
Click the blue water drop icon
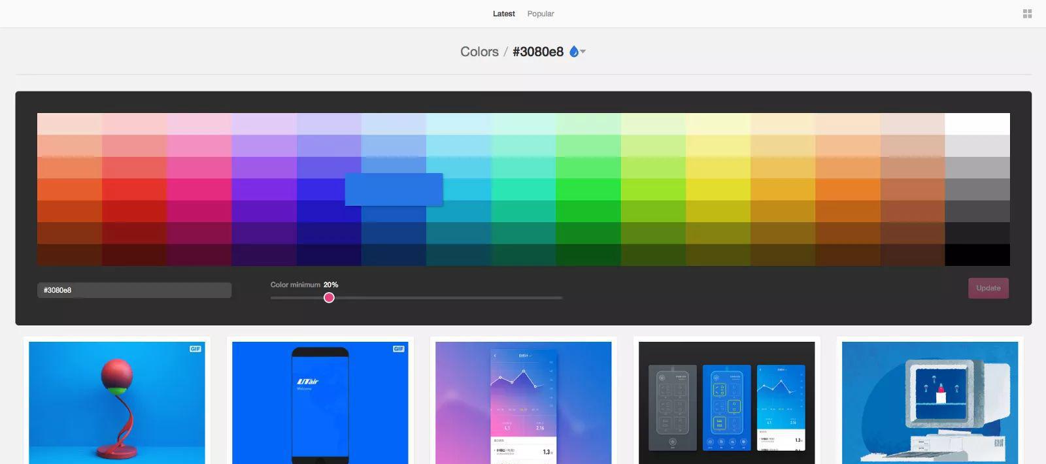point(574,52)
